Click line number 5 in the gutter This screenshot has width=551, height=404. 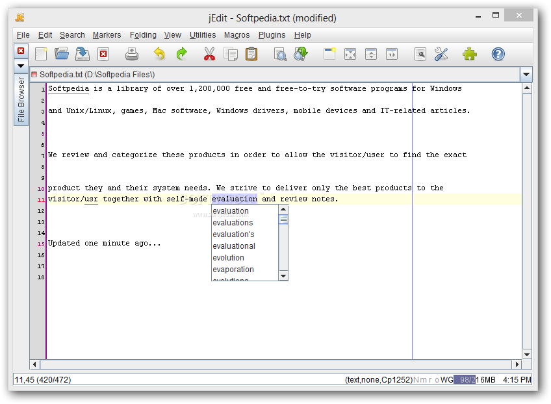(x=43, y=134)
